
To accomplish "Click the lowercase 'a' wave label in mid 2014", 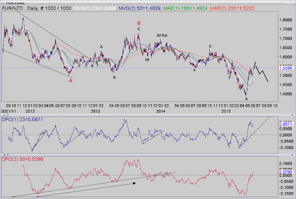I will click(x=194, y=70).
